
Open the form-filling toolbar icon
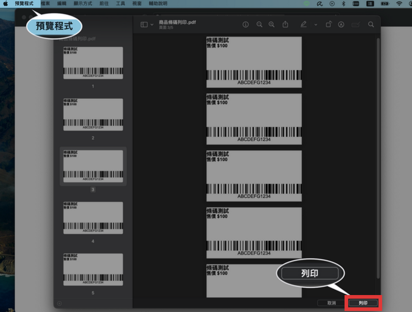(355, 25)
